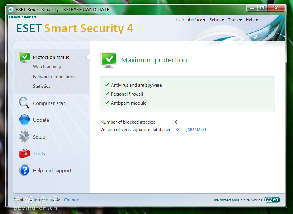Click the Antivirus and antispyware status item
Screen dimensions: 293x214
(136, 85)
